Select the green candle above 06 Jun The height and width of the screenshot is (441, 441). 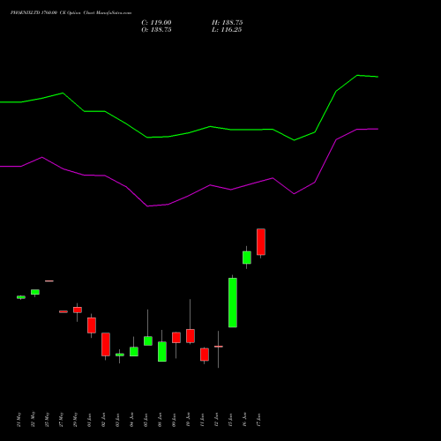(x=162, y=351)
